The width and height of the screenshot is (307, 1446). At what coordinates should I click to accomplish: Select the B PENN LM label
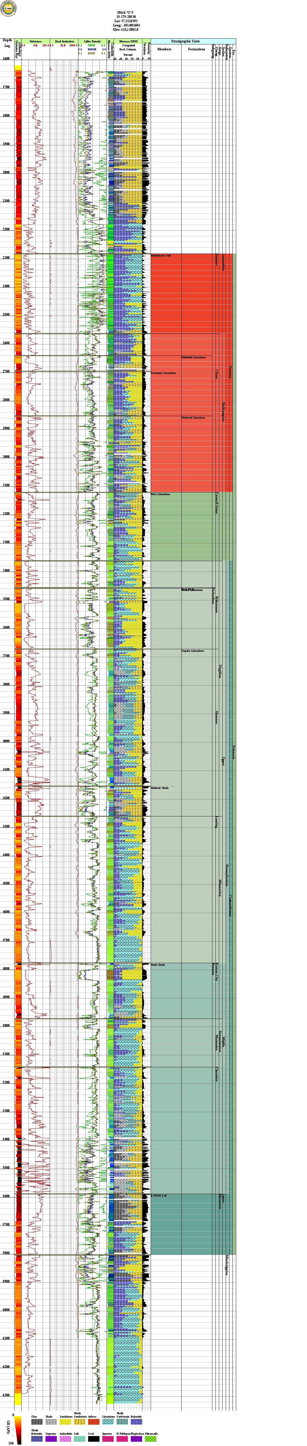click(159, 1196)
